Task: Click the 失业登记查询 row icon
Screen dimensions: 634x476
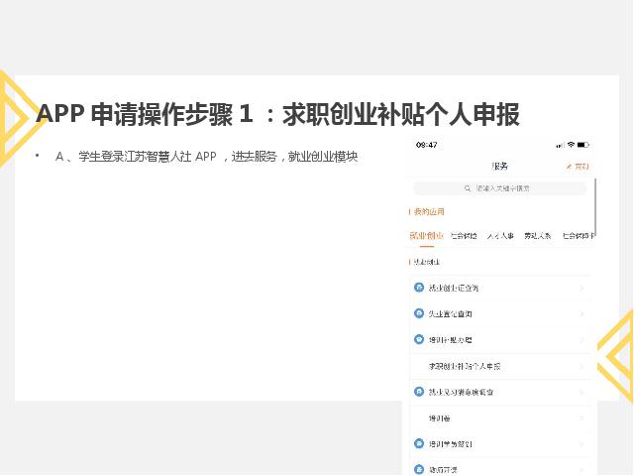Action: [x=419, y=313]
